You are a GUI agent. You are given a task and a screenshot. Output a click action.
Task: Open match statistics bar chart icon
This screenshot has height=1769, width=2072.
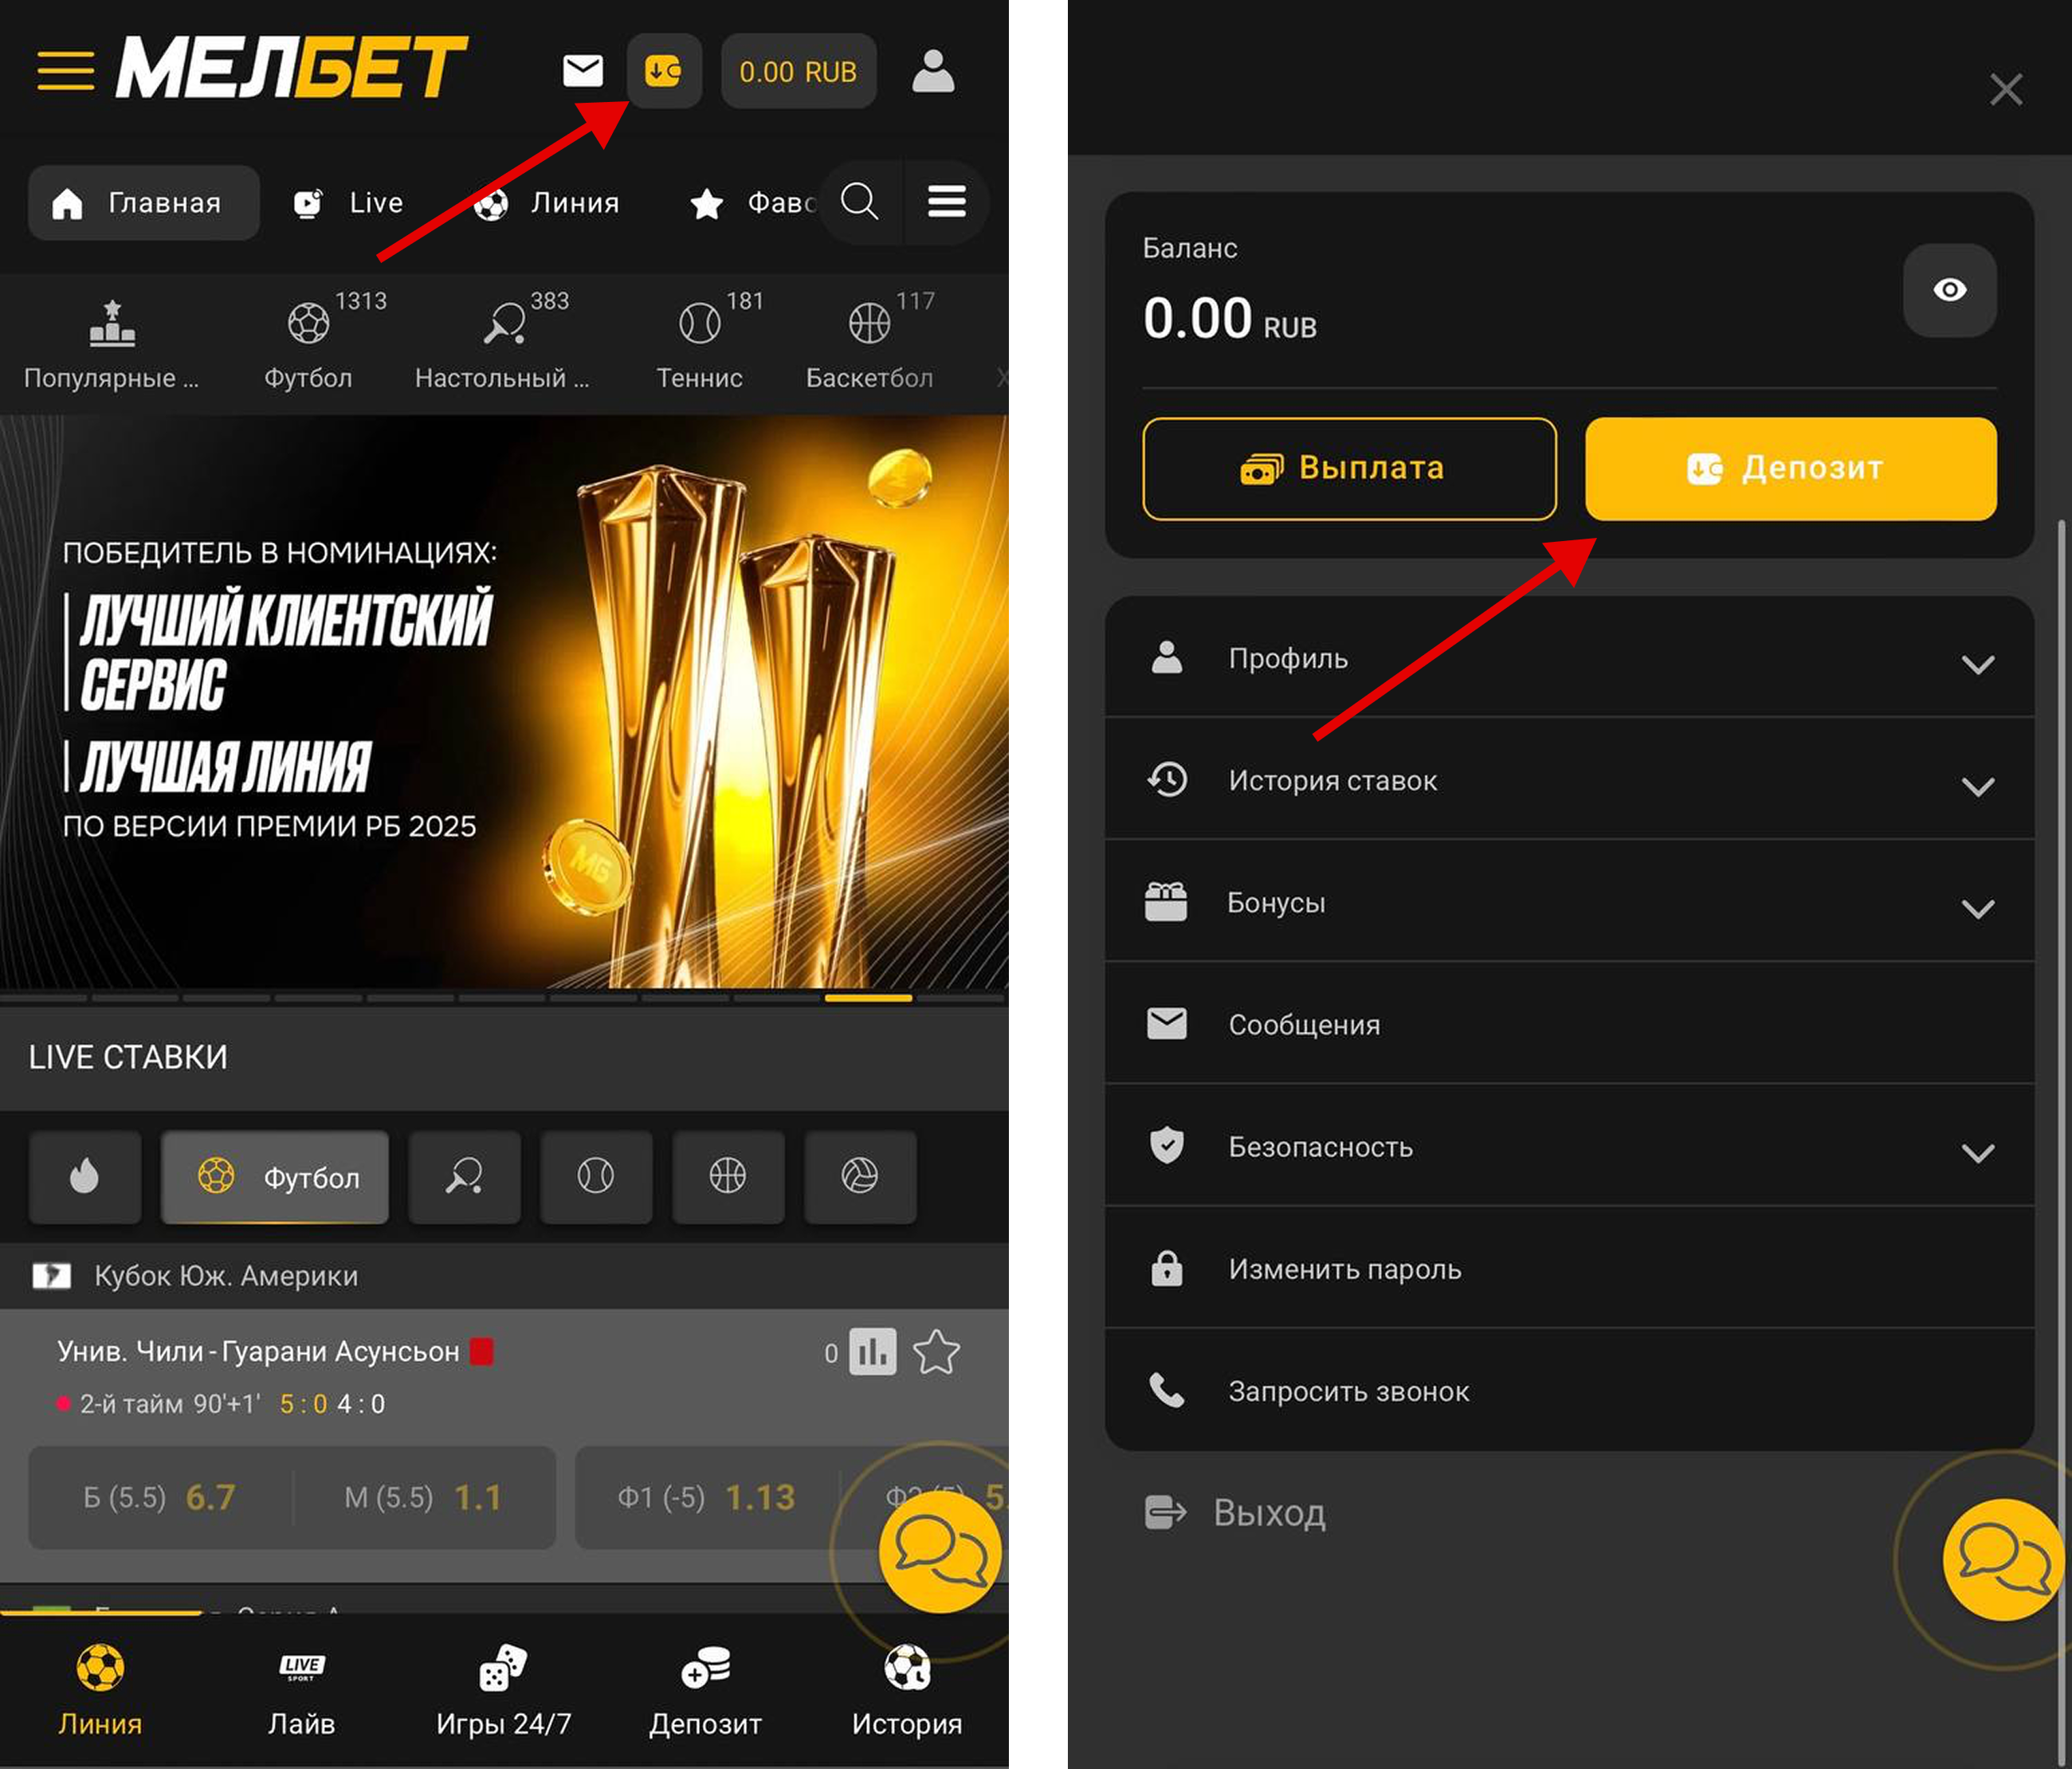click(x=873, y=1353)
